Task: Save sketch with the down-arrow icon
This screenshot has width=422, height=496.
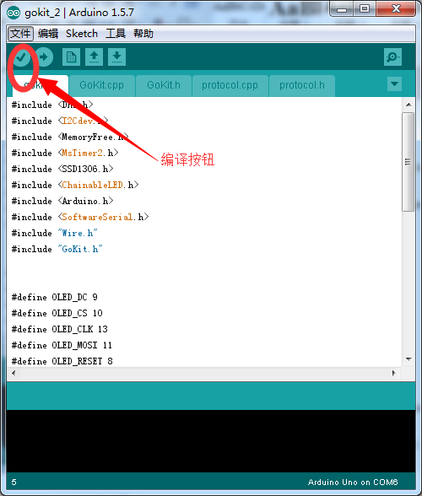Action: pos(116,57)
